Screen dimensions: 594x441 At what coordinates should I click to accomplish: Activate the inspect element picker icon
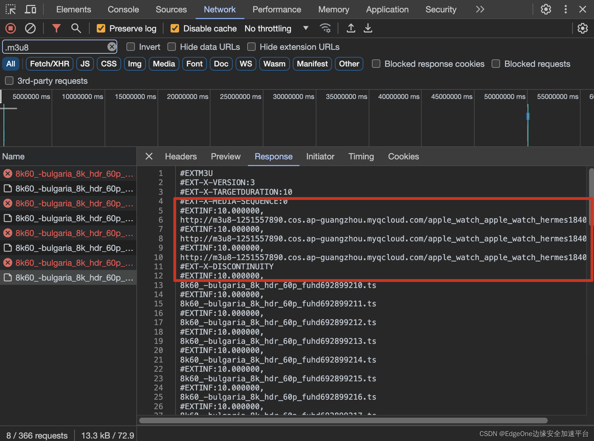point(11,9)
